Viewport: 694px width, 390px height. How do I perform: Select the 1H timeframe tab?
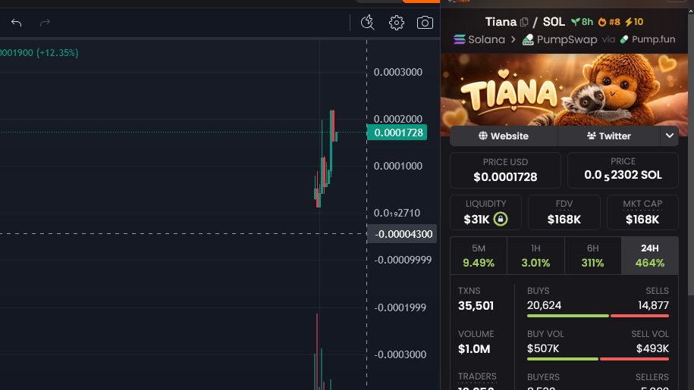[x=535, y=256]
